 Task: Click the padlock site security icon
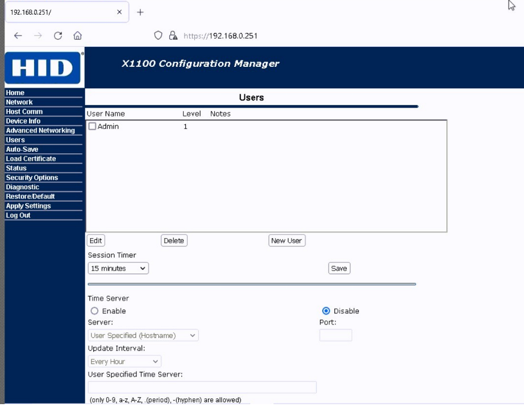click(173, 36)
